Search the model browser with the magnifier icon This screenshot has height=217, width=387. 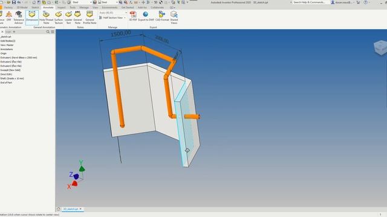pos(48,32)
